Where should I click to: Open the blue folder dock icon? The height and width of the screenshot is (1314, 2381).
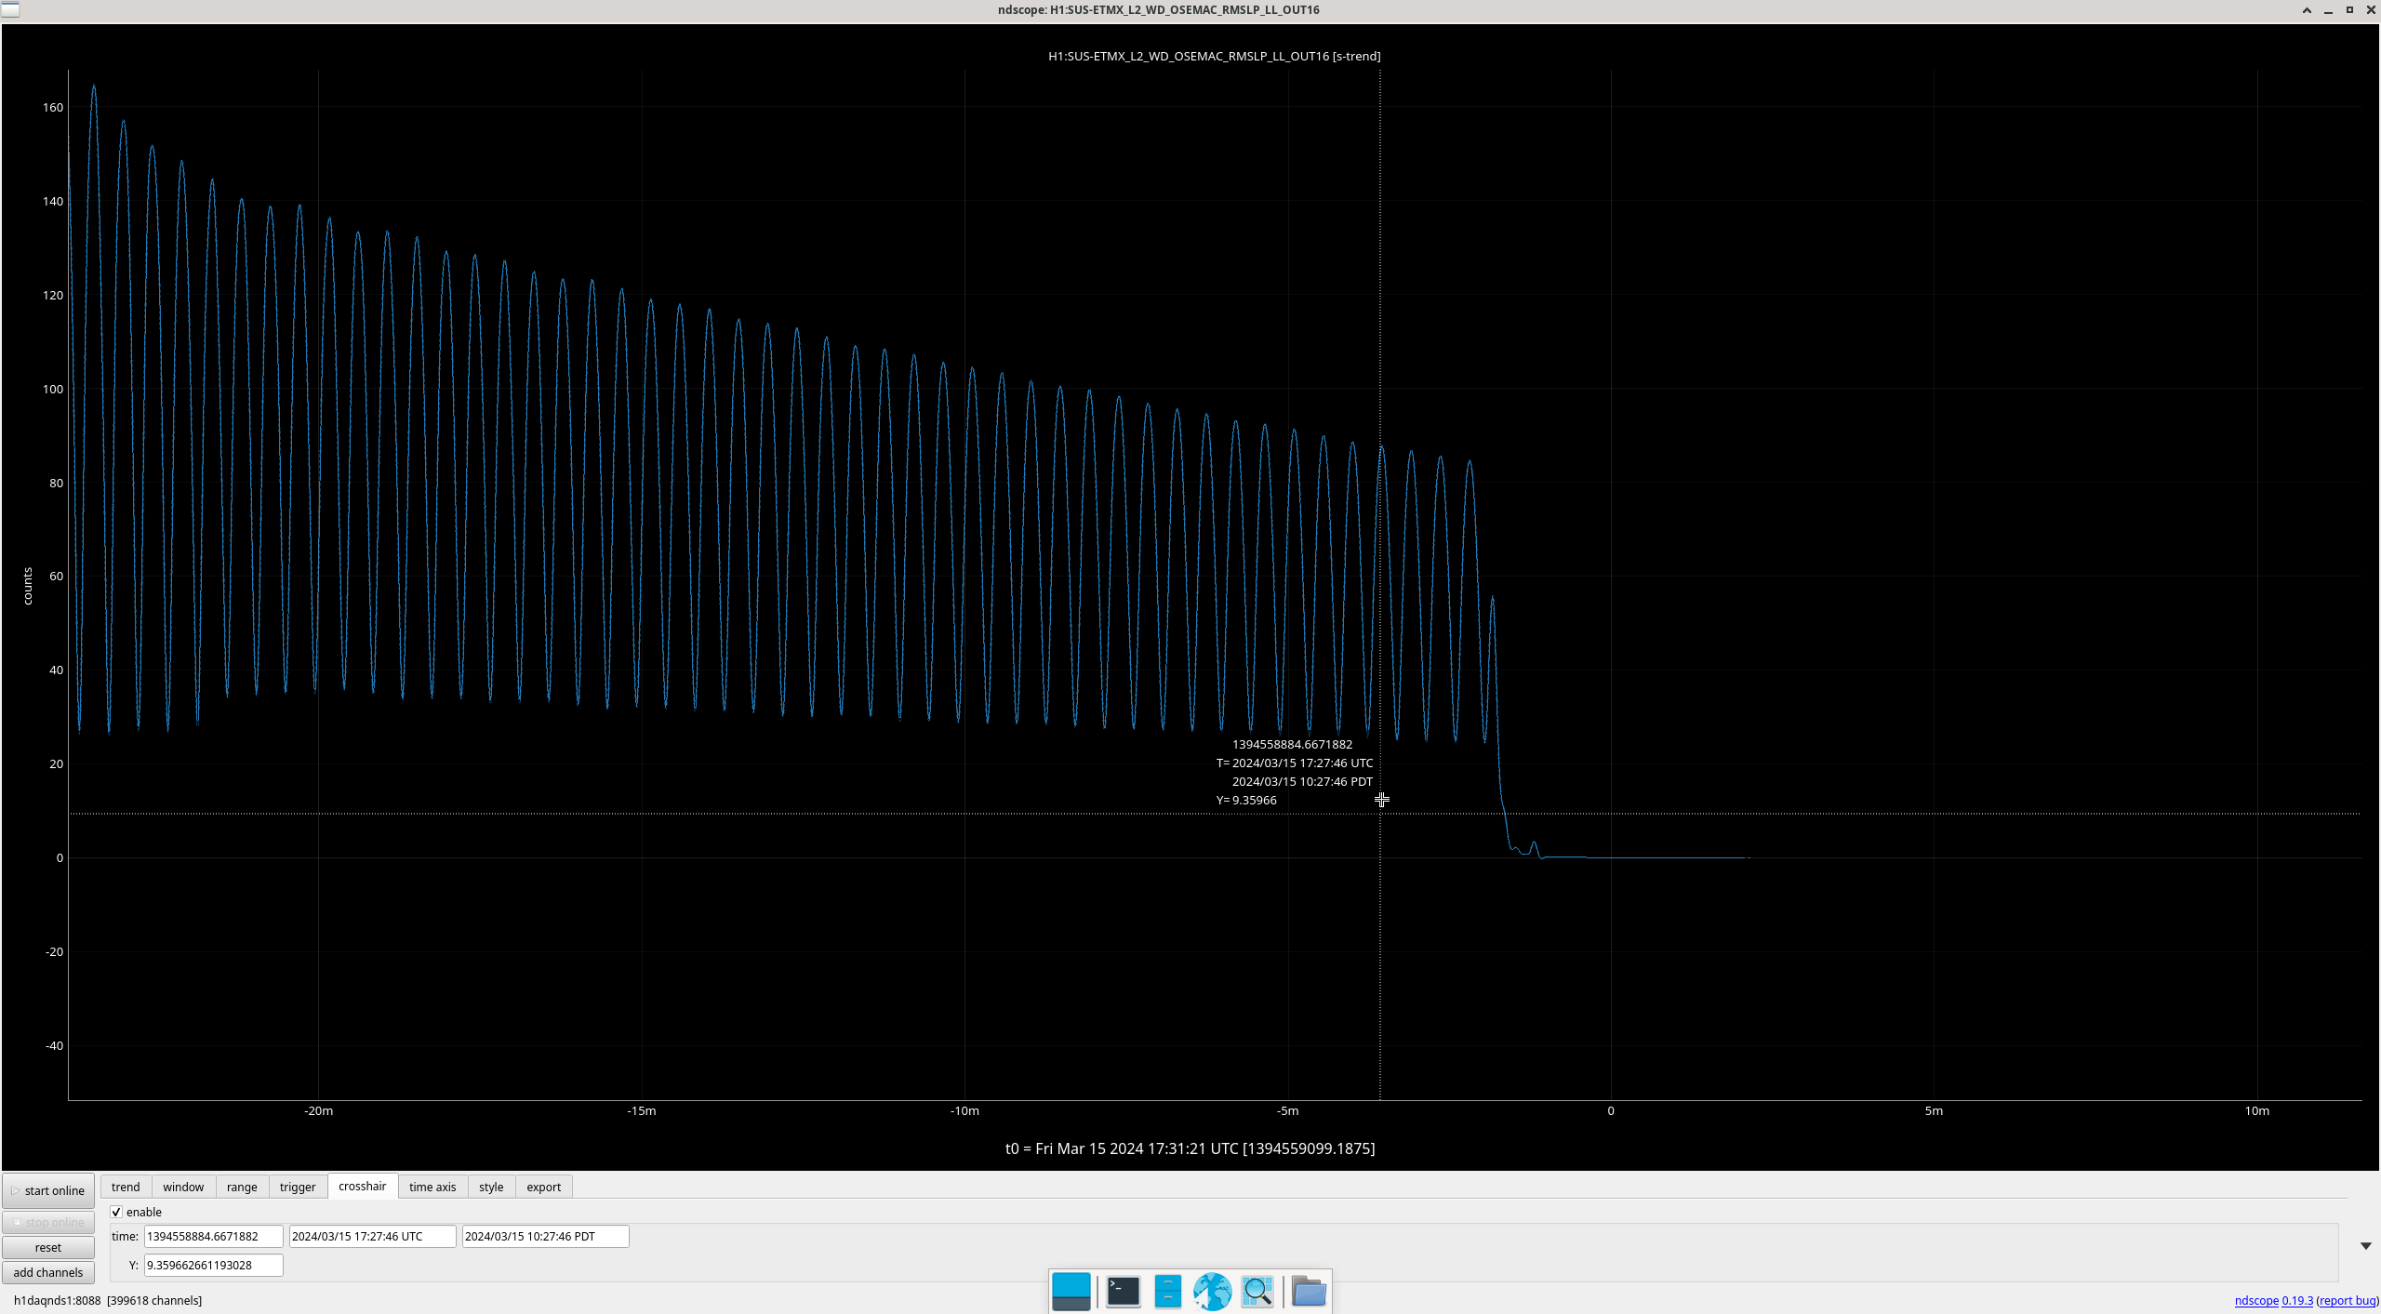coord(1309,1291)
